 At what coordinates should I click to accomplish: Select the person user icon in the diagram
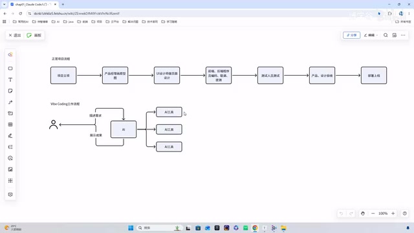(x=53, y=124)
